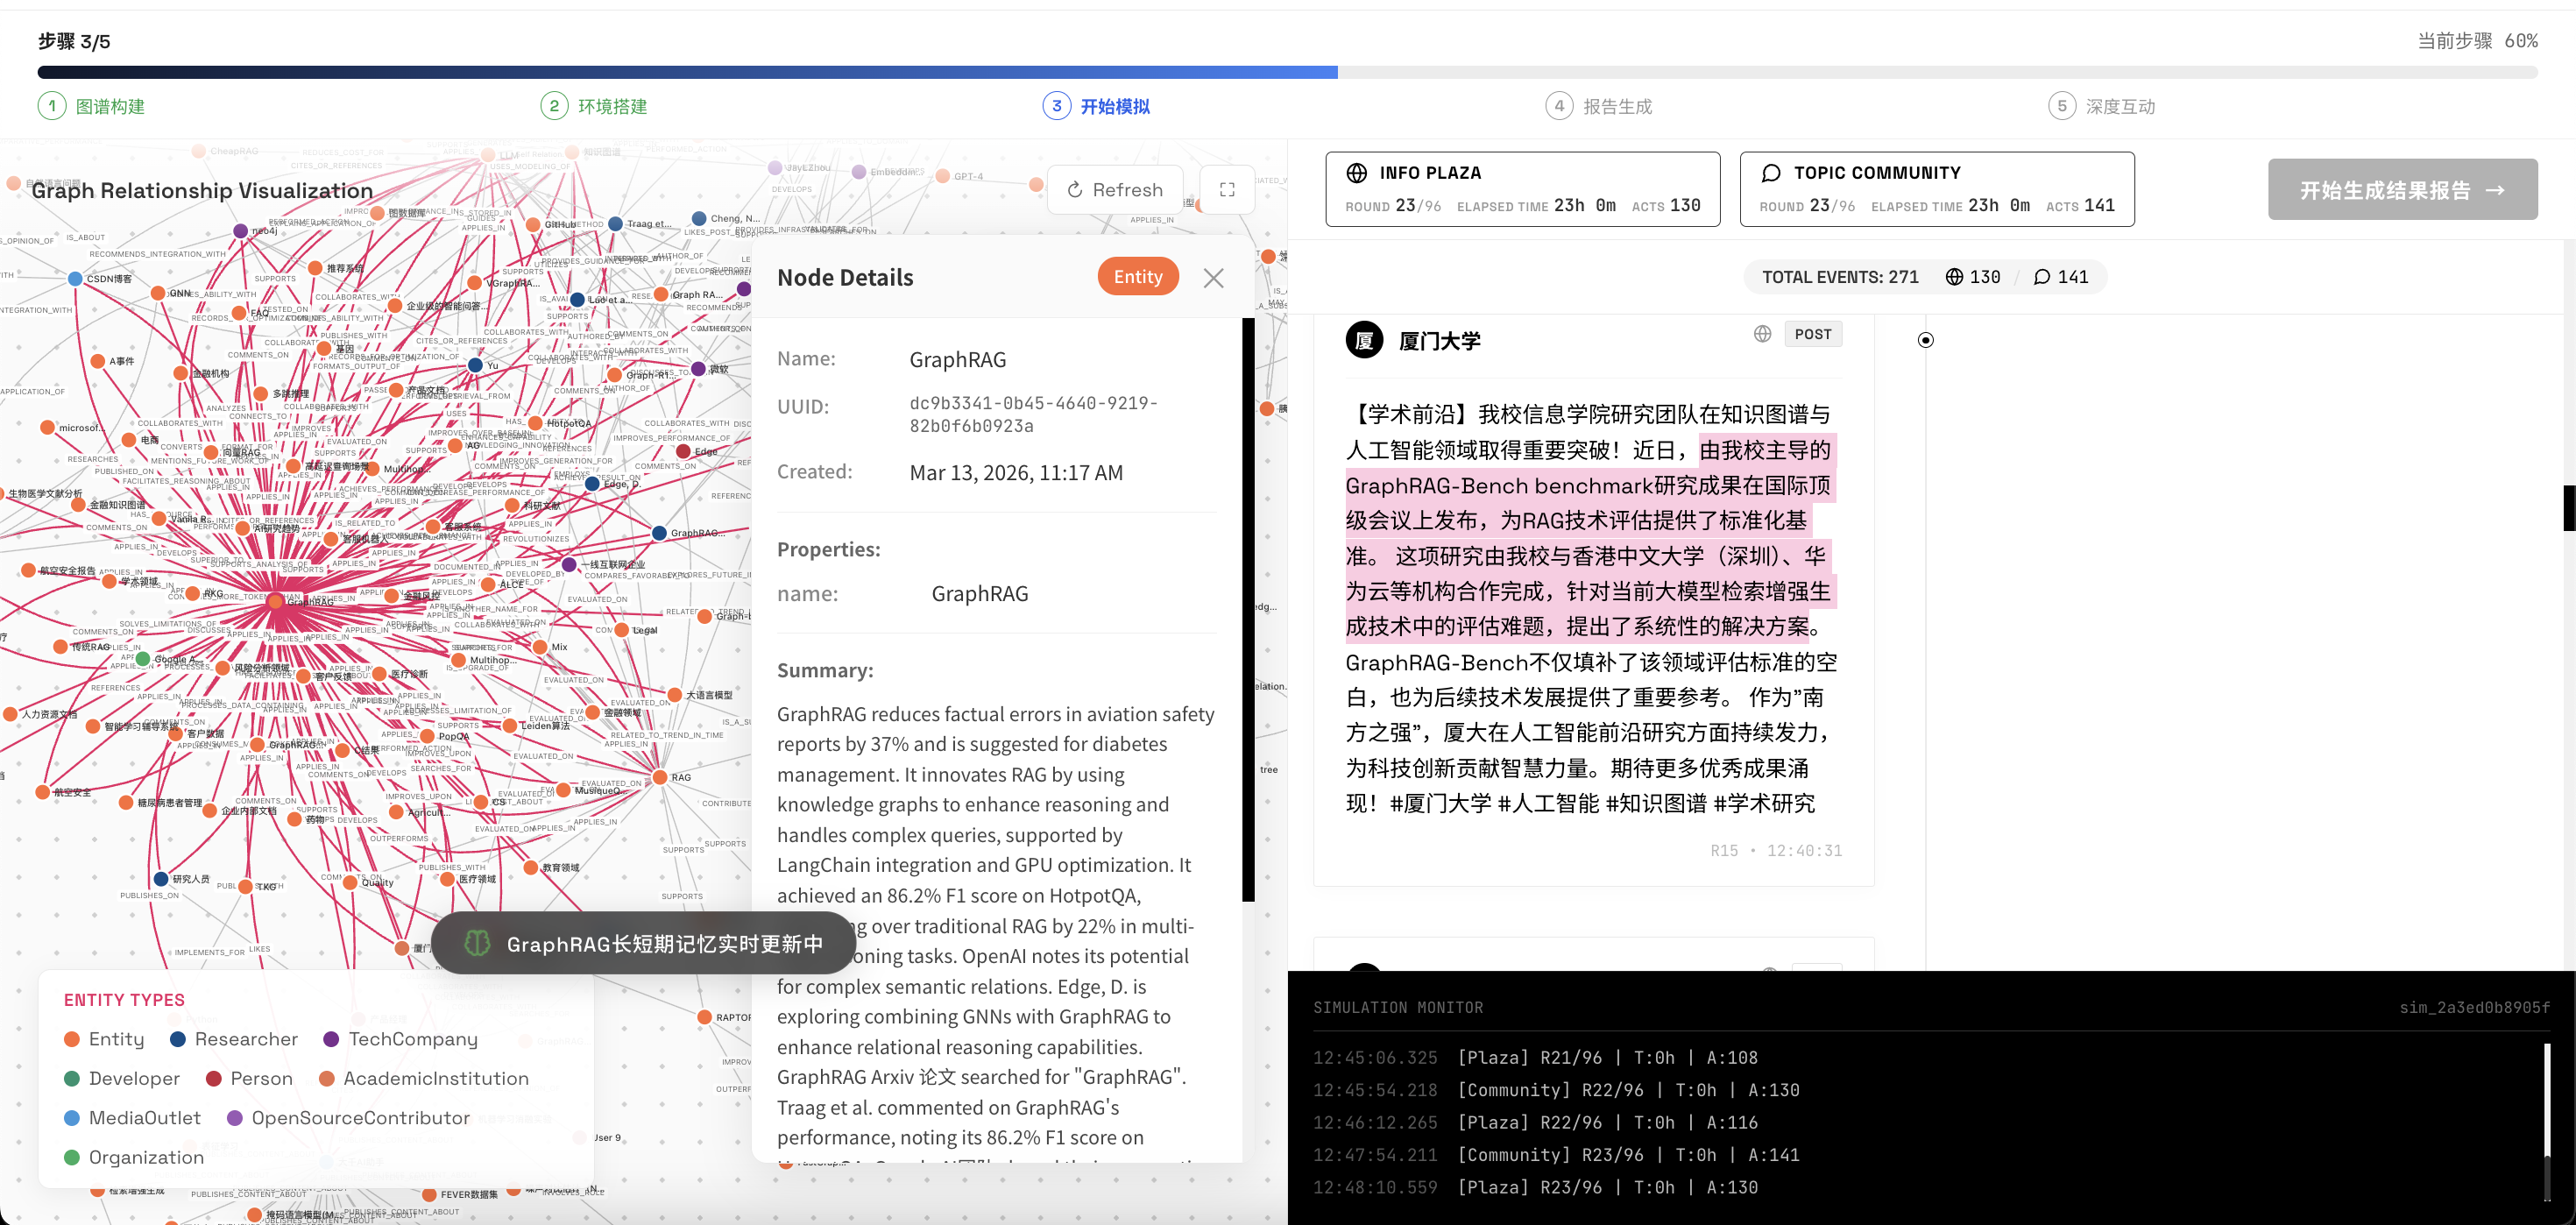
Task: Select the 人力资源文档 graph node
Action: [x=10, y=714]
